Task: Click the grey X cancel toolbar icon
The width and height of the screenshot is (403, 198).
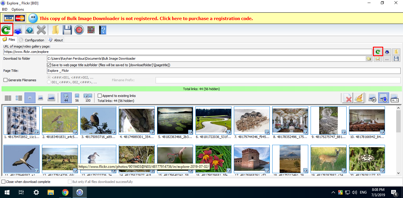Action: coord(41,30)
